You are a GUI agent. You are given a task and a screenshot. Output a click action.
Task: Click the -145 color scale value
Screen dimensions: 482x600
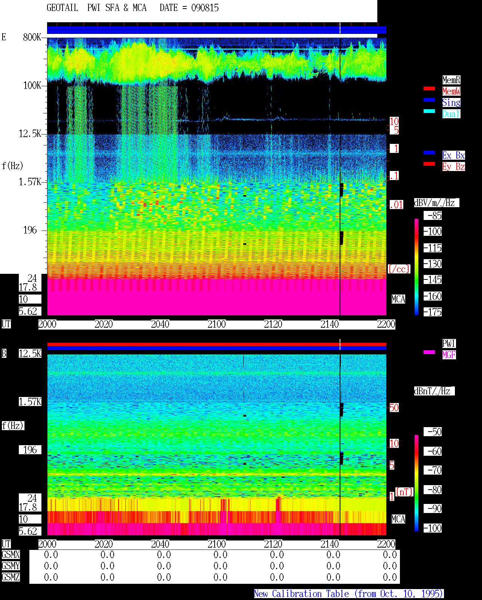(x=433, y=279)
